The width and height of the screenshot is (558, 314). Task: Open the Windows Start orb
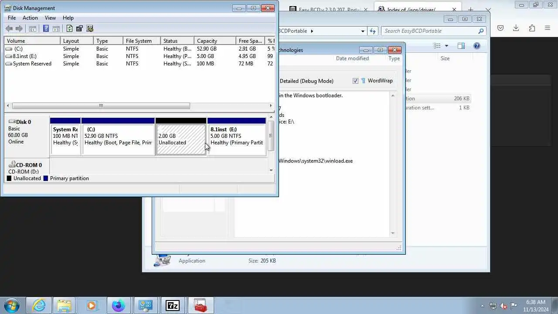(12, 305)
